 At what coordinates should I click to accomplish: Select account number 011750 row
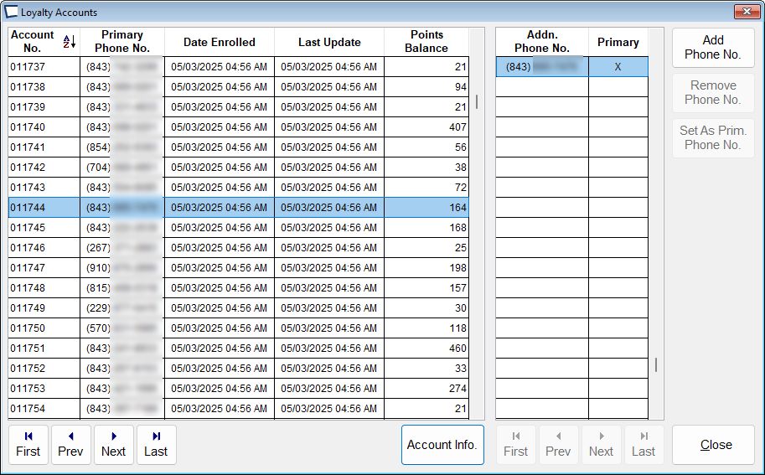click(44, 328)
